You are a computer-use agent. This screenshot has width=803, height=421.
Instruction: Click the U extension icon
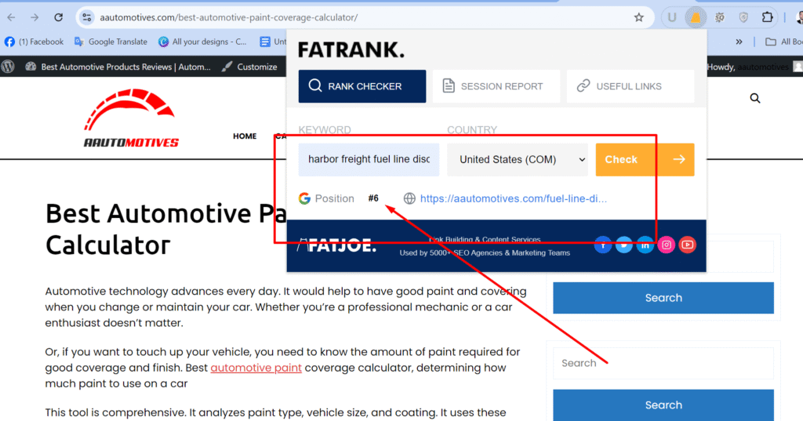(x=672, y=17)
